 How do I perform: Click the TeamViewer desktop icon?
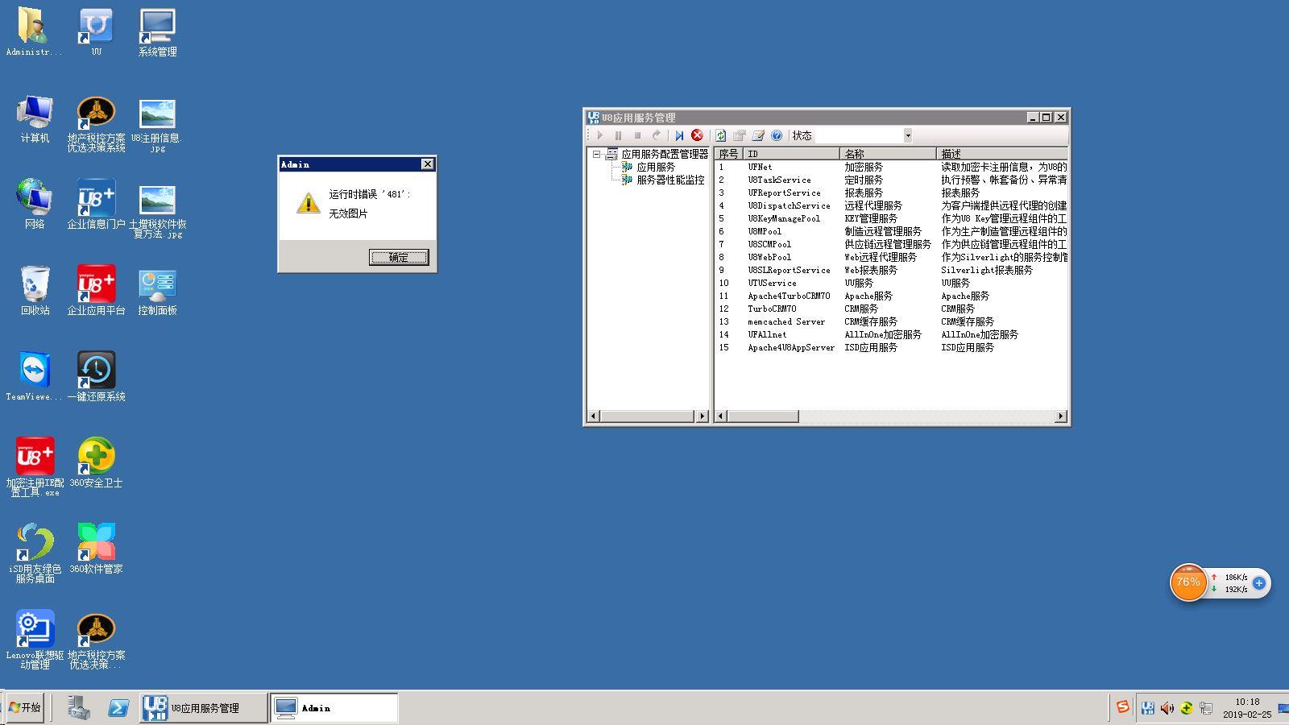pyautogui.click(x=34, y=376)
